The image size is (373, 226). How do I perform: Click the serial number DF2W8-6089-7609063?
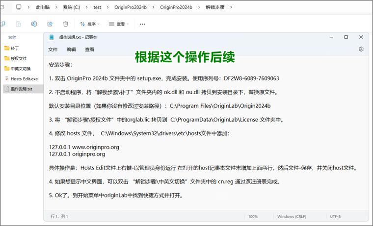tap(251, 78)
